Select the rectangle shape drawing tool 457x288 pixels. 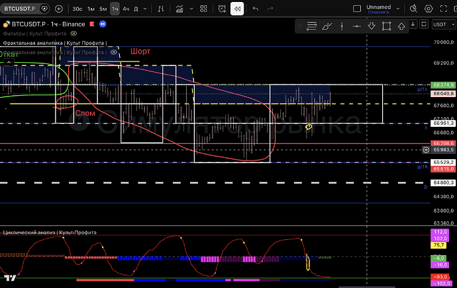point(387,26)
